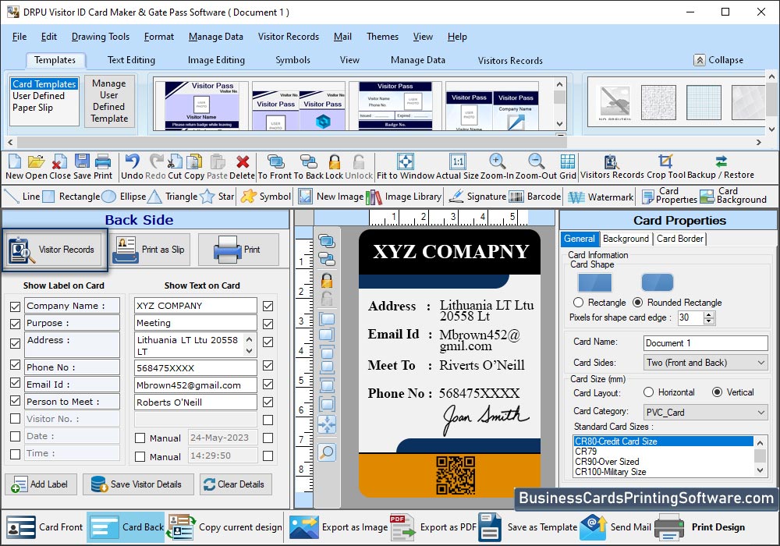The height and width of the screenshot is (546, 780).
Task: Click the magnifier icon beside canvas
Action: (327, 452)
